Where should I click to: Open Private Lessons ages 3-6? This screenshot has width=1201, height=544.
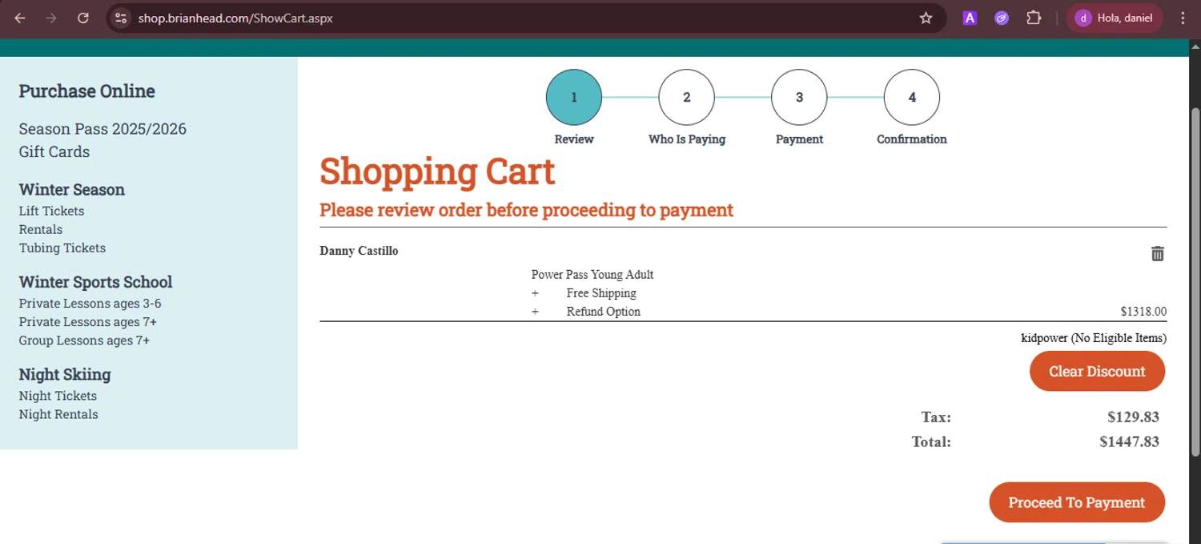tap(90, 304)
